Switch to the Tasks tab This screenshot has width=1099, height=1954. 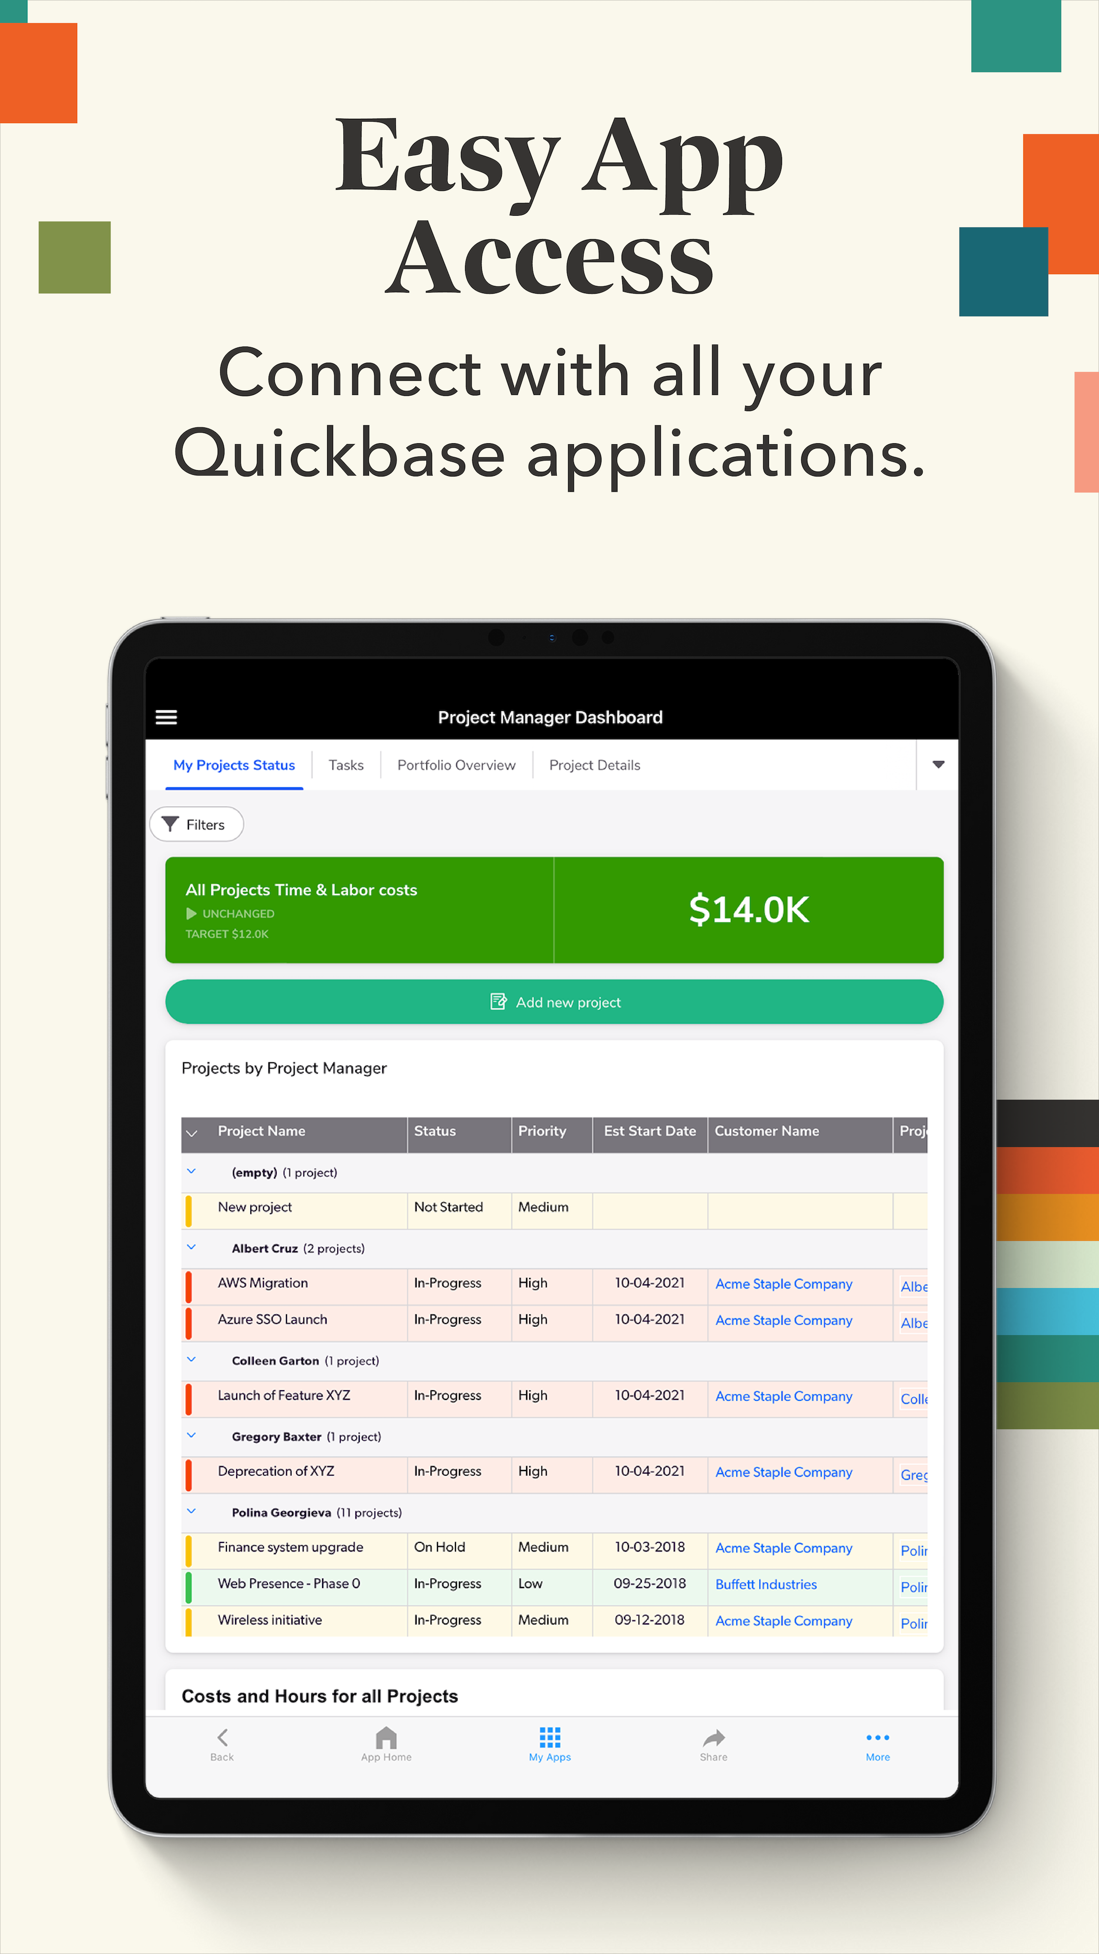pos(346,765)
